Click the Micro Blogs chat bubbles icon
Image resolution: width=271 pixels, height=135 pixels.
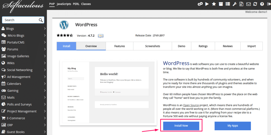(x=4, y=35)
